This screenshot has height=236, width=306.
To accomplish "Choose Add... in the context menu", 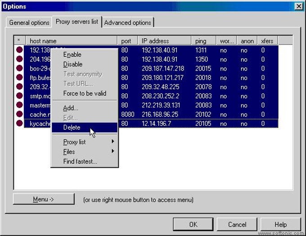I will [85, 108].
